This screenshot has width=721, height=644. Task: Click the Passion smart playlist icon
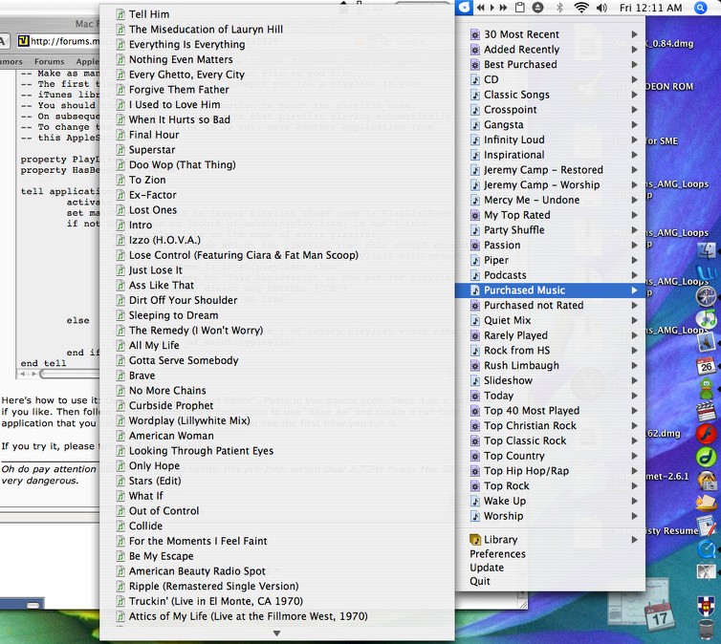click(475, 246)
